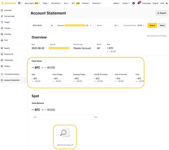Open Transaction History in sidebar
169x150 pixels.
[x=12, y=74]
